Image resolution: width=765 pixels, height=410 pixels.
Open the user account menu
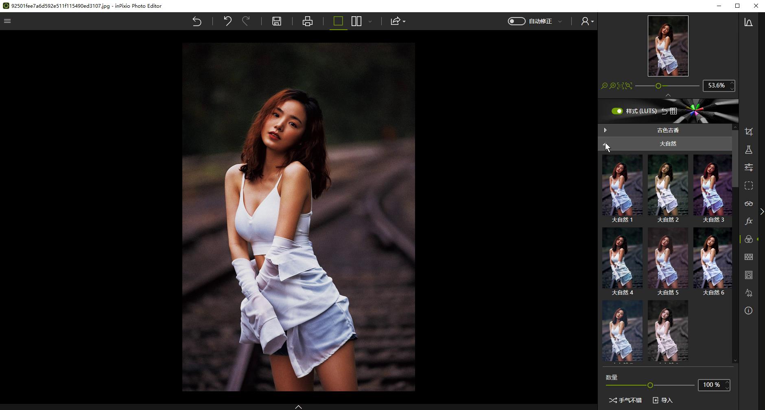[587, 21]
